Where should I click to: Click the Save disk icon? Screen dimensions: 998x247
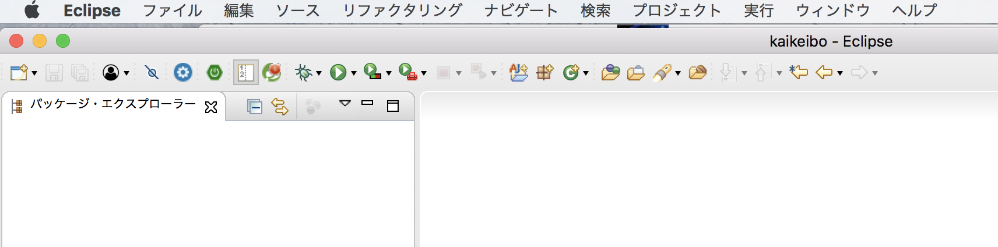click(x=54, y=72)
